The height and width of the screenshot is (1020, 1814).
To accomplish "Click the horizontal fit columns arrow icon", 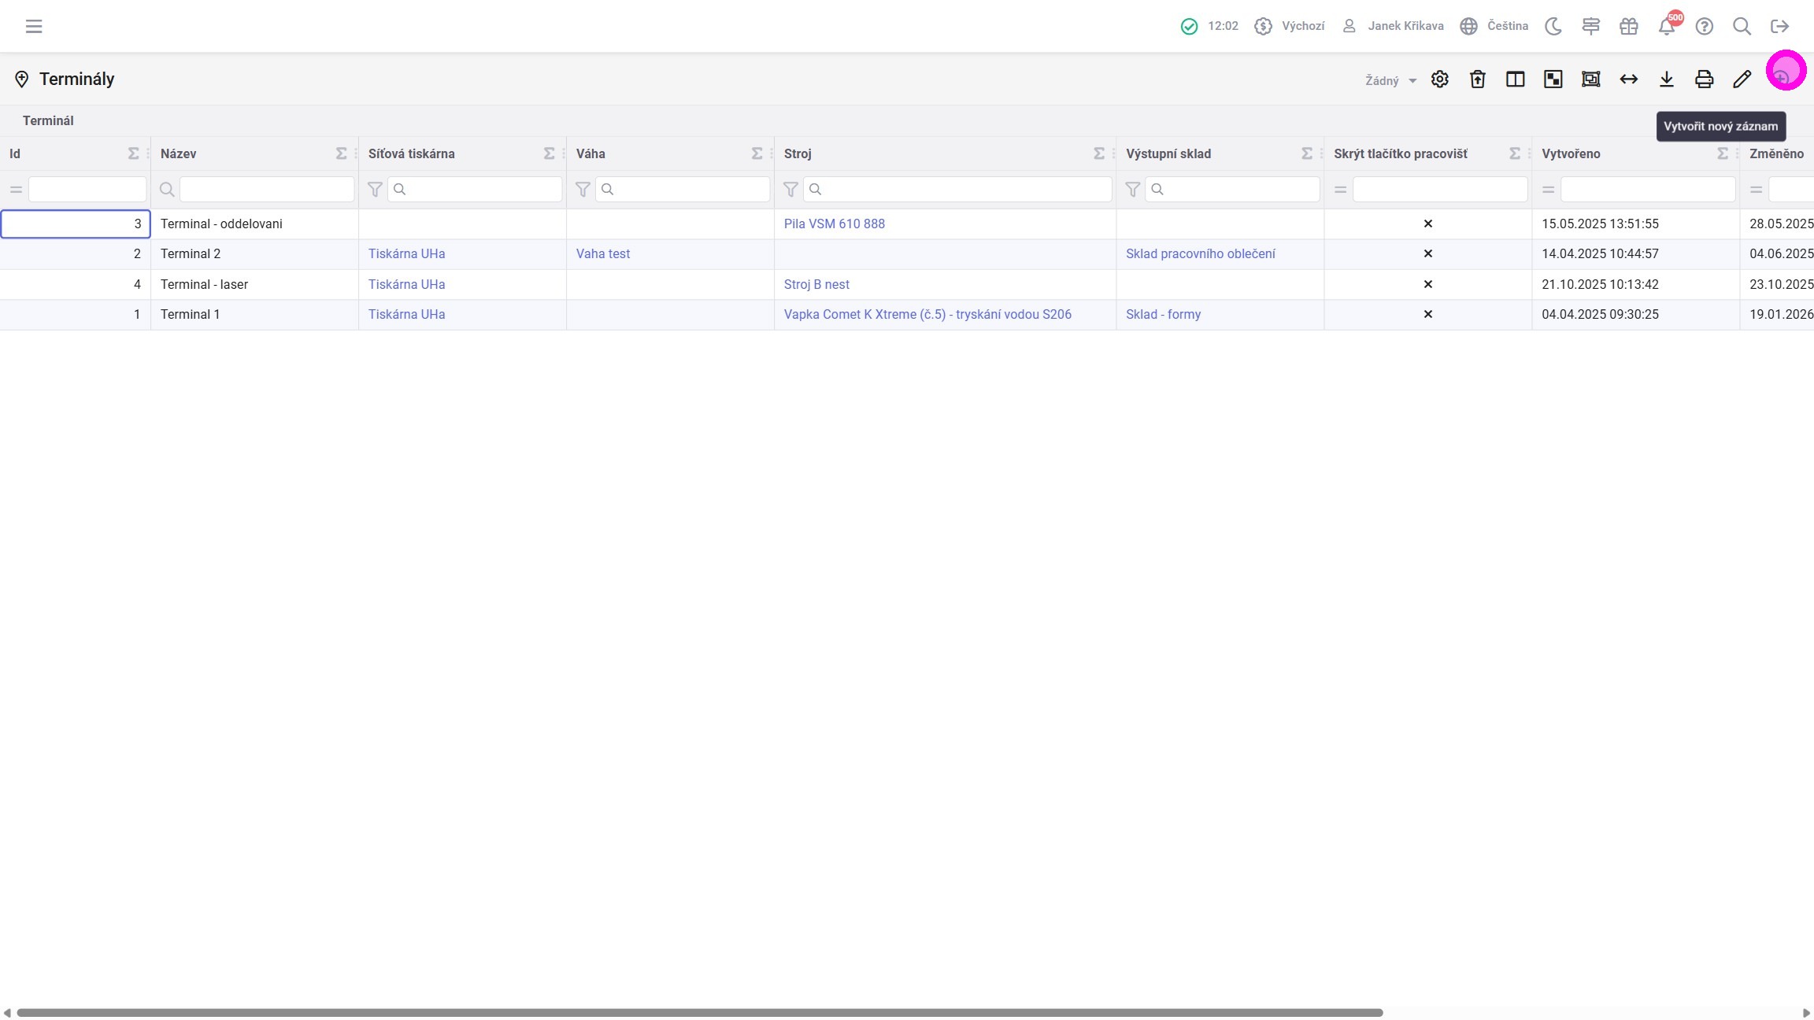I will 1628,79.
